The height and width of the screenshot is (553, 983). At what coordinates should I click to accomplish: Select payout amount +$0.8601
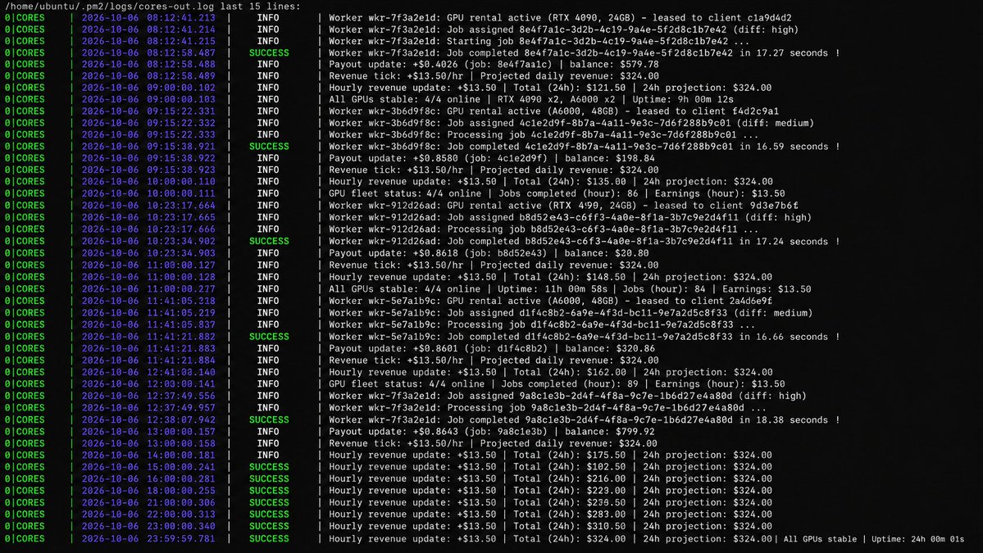435,348
